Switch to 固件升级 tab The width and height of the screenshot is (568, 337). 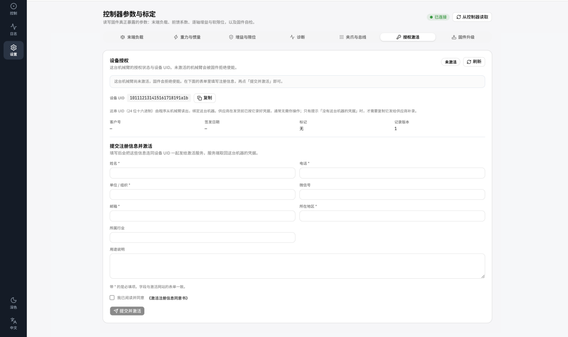click(463, 37)
